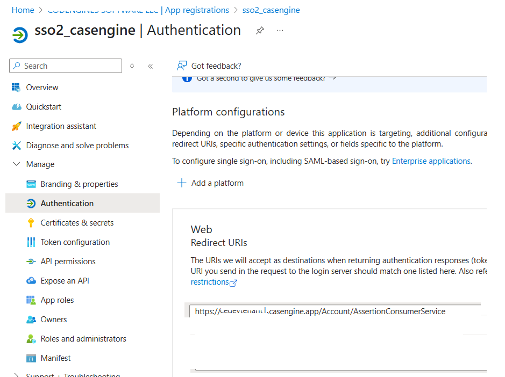Image resolution: width=505 pixels, height=377 pixels.
Task: Open Enterprise applications link
Action: coord(431,161)
